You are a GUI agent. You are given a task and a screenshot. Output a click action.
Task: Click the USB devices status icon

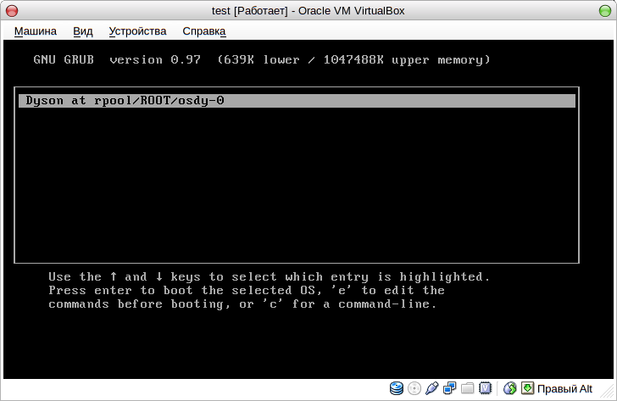tap(431, 388)
